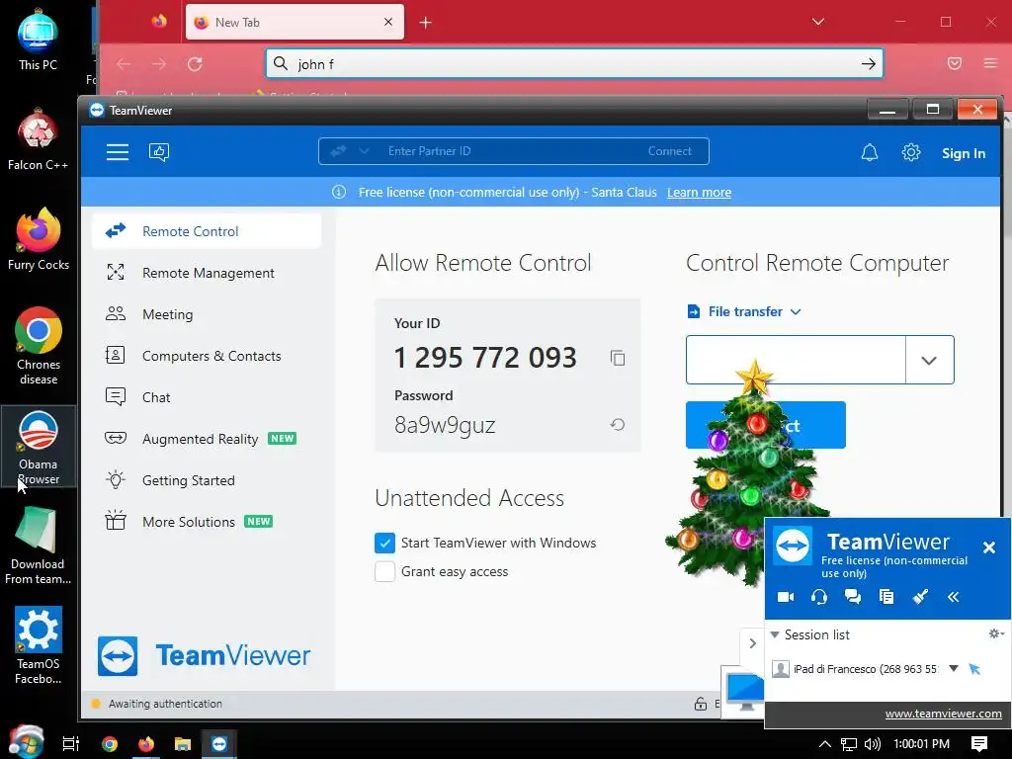Click Sign In in TeamViewer

(x=963, y=153)
